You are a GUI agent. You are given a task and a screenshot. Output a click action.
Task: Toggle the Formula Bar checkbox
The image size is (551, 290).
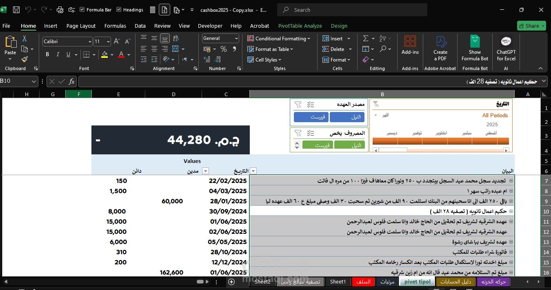coord(82,10)
